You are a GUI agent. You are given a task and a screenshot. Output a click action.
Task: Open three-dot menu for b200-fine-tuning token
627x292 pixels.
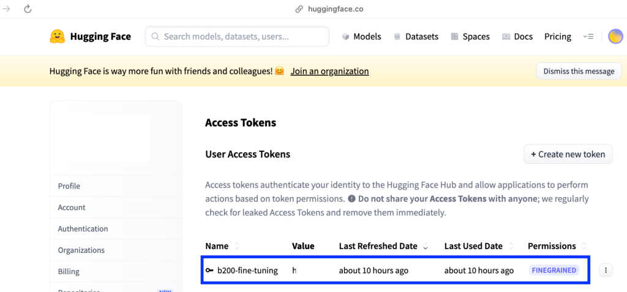click(x=606, y=271)
